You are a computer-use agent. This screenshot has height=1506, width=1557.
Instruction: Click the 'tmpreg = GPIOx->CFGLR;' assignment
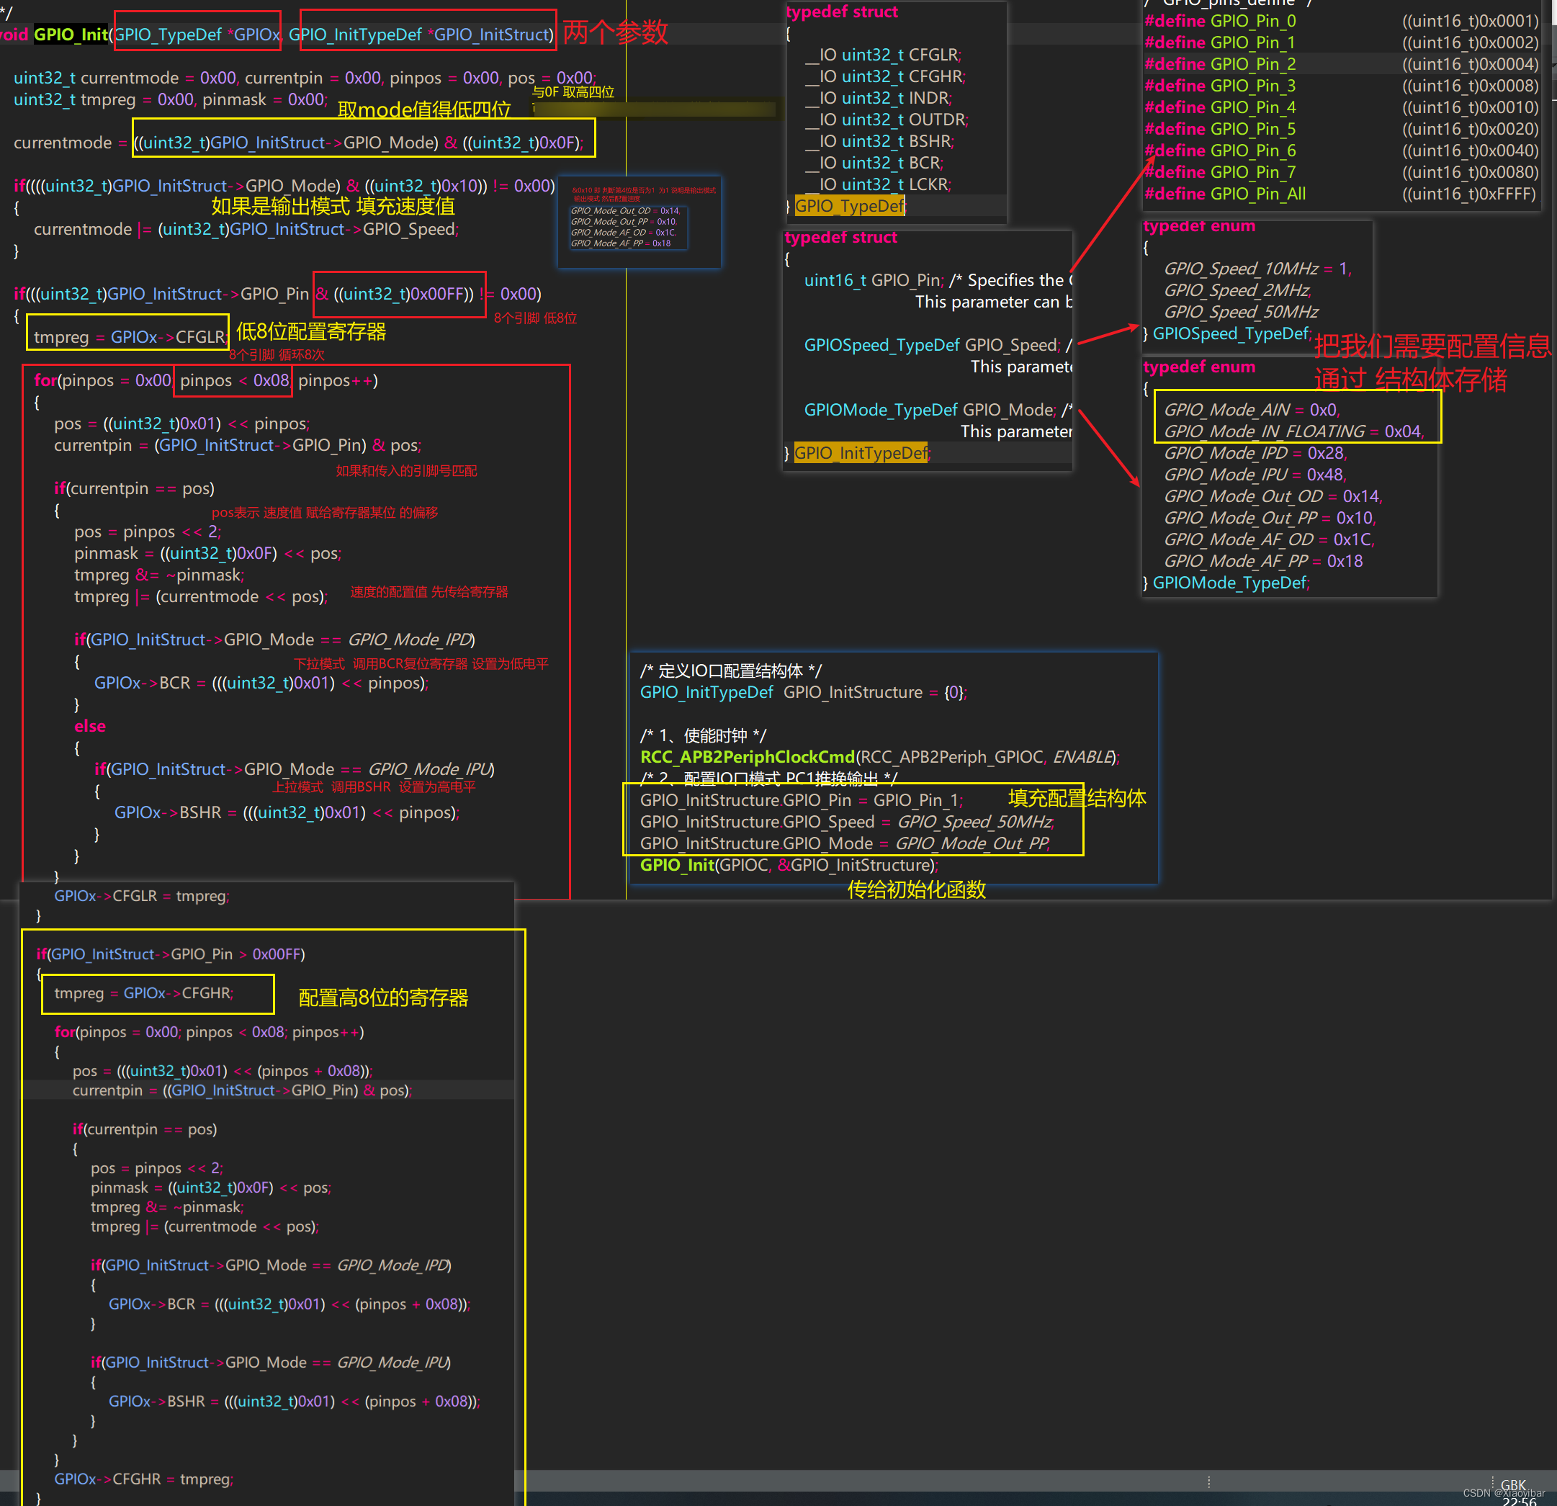click(x=130, y=337)
